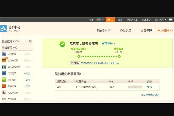Click the 电费 cell

coord(59,87)
